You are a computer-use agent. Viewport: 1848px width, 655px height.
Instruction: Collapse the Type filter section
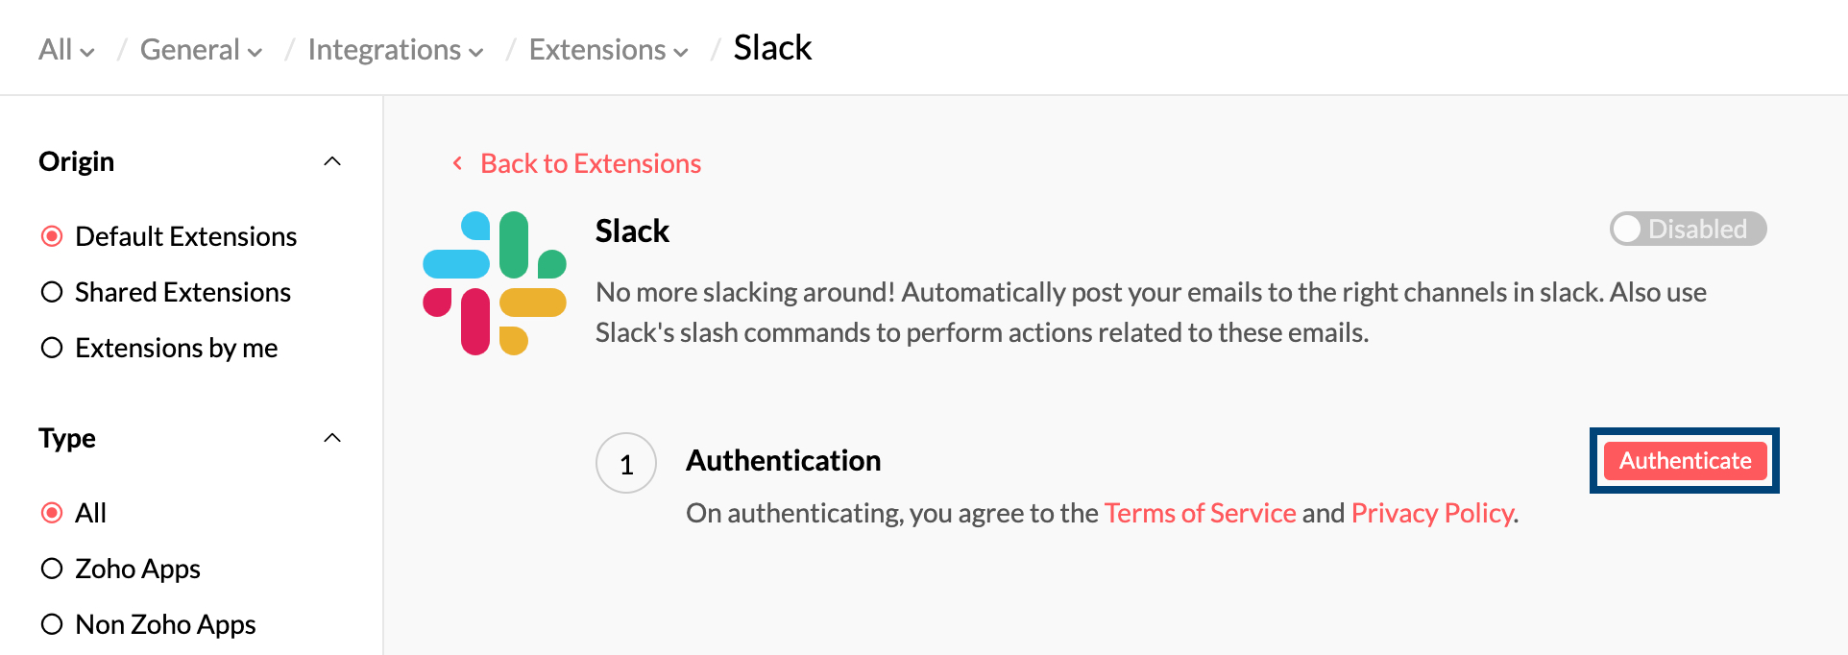click(332, 437)
